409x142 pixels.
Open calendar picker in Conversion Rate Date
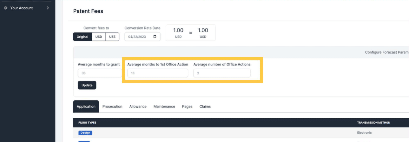coord(155,37)
